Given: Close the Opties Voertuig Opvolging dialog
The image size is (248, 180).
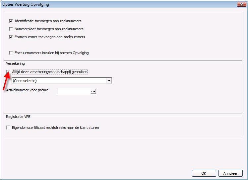Looking at the screenshot, I should pos(241,4).
